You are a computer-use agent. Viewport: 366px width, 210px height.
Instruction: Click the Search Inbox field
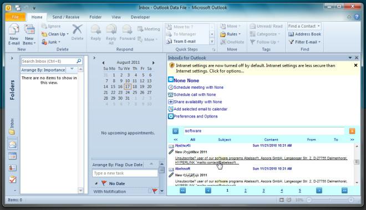(49, 61)
